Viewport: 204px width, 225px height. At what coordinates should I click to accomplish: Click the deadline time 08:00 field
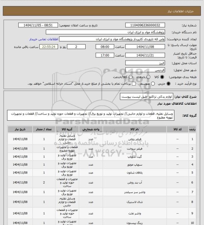pos(105,47)
